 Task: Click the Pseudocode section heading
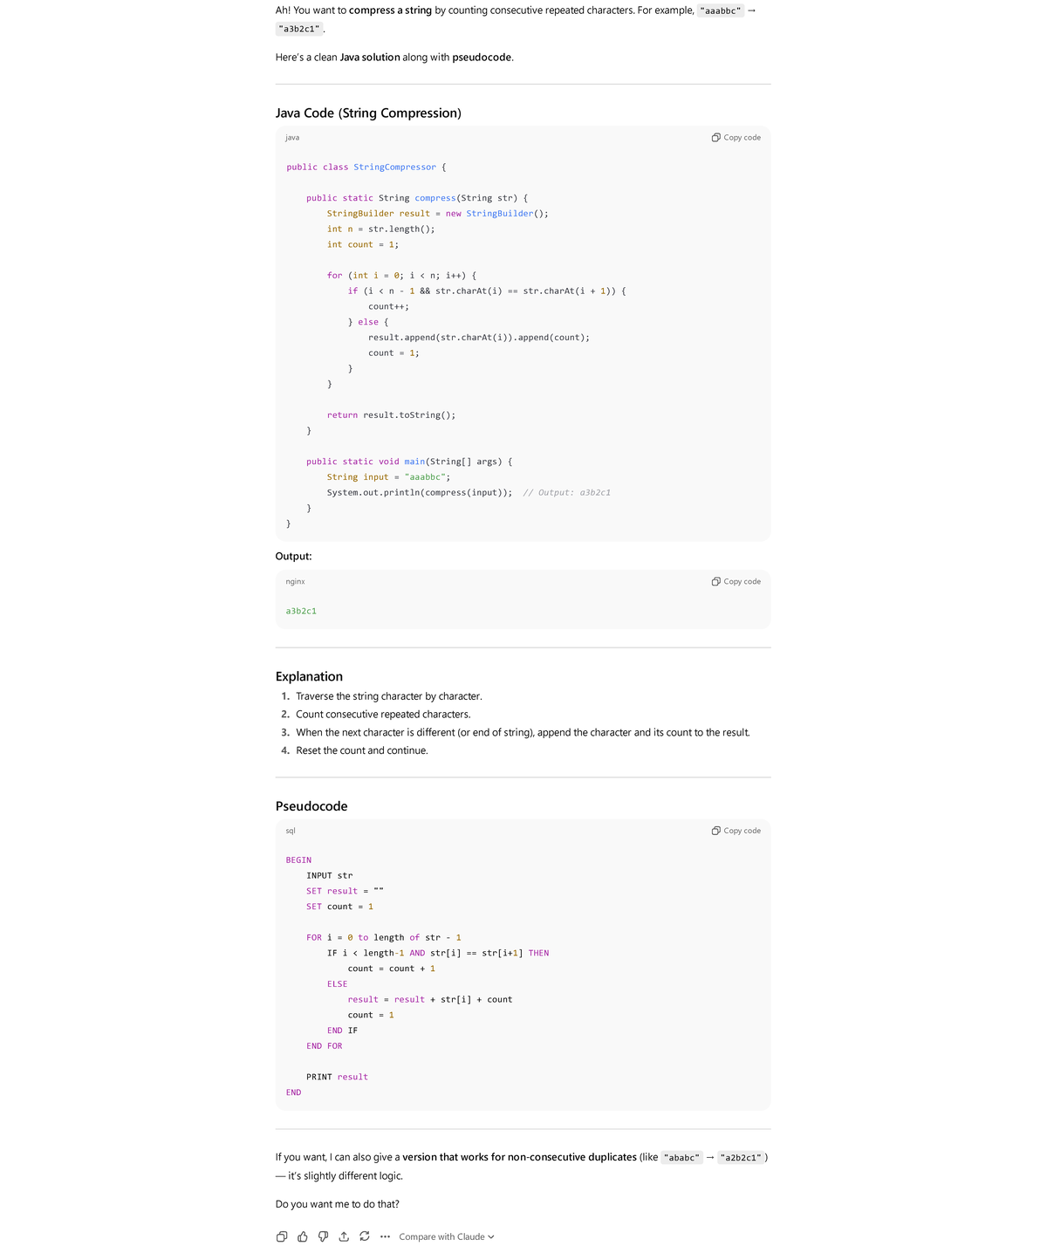pyautogui.click(x=311, y=806)
